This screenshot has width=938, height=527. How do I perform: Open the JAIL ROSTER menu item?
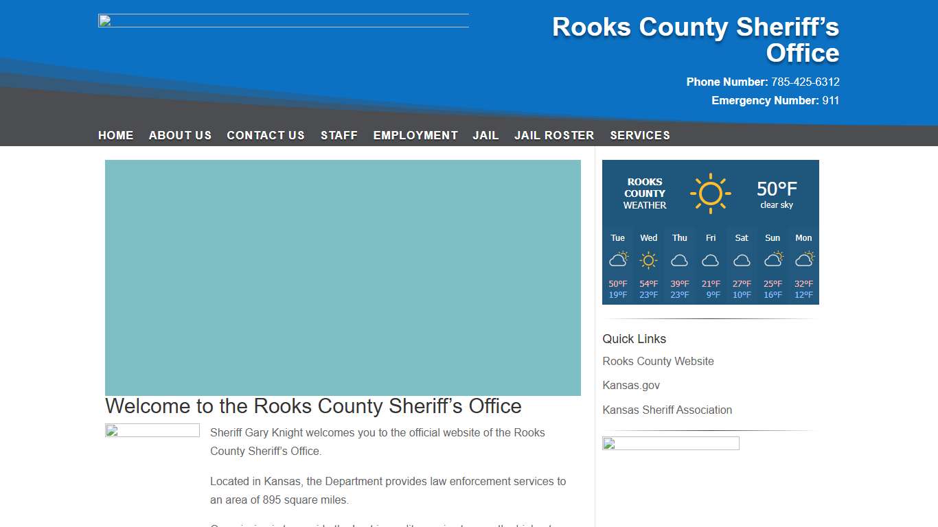554,135
